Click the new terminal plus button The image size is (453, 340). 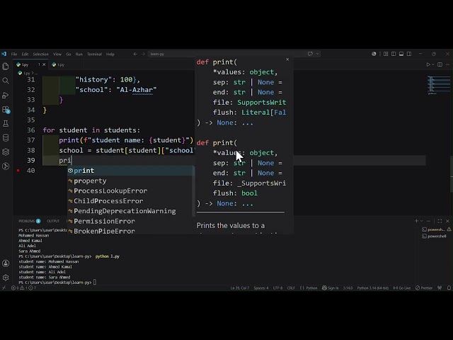point(416,221)
